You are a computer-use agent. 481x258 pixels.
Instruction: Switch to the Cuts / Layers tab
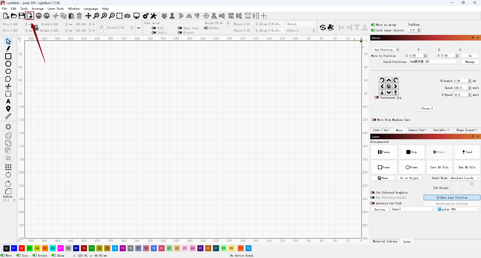click(381, 130)
